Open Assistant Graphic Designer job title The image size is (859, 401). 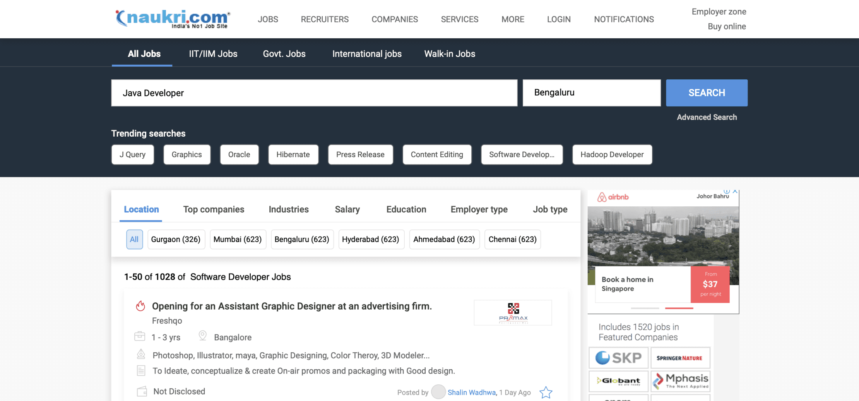(x=292, y=306)
